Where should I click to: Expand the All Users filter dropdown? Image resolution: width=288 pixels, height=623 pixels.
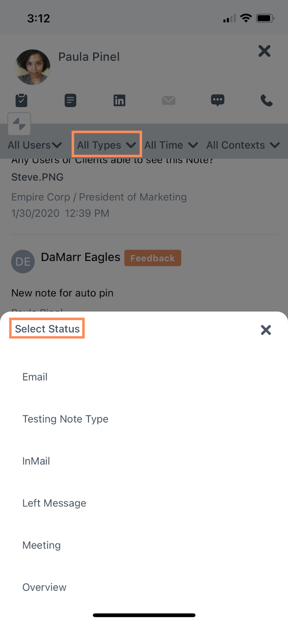point(35,145)
